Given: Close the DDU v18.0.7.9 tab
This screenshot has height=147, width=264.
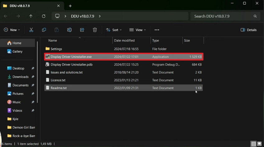Looking at the screenshot, I should click(x=58, y=6).
